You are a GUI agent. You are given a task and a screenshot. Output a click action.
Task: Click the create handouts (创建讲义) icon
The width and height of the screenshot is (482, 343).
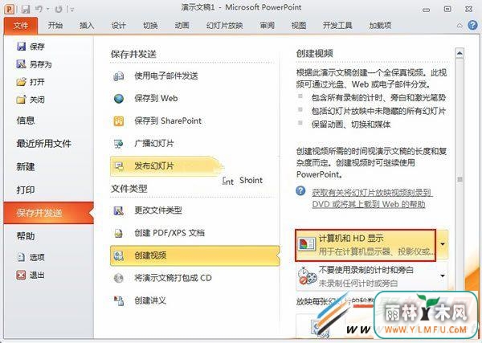[x=119, y=300]
